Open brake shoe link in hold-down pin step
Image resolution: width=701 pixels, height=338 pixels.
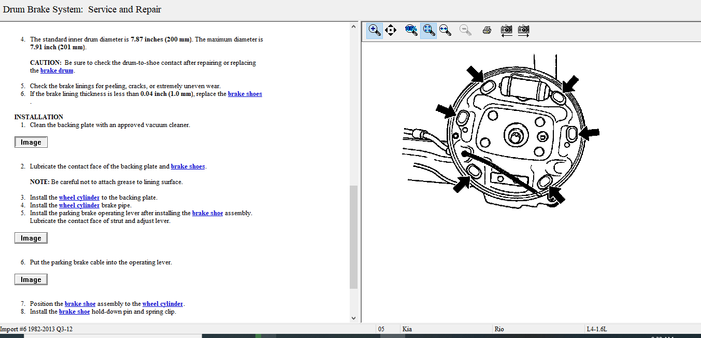pos(74,312)
